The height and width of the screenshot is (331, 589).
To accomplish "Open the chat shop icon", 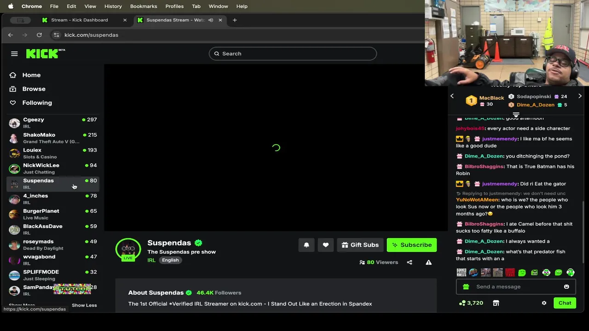I will pyautogui.click(x=496, y=303).
